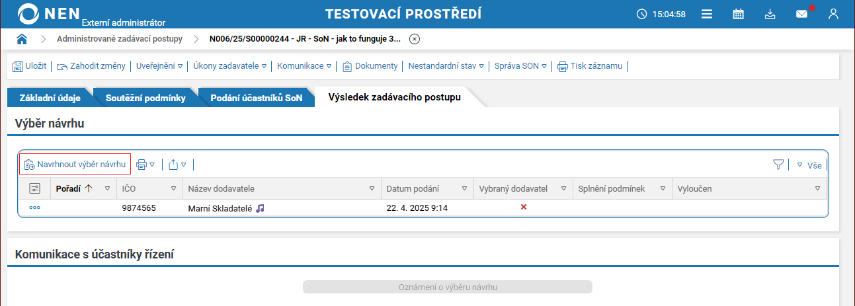Open filter arrow of Datum podání column

click(x=464, y=188)
